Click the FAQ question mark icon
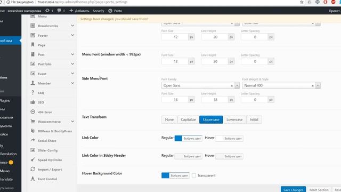 (x=33, y=93)
